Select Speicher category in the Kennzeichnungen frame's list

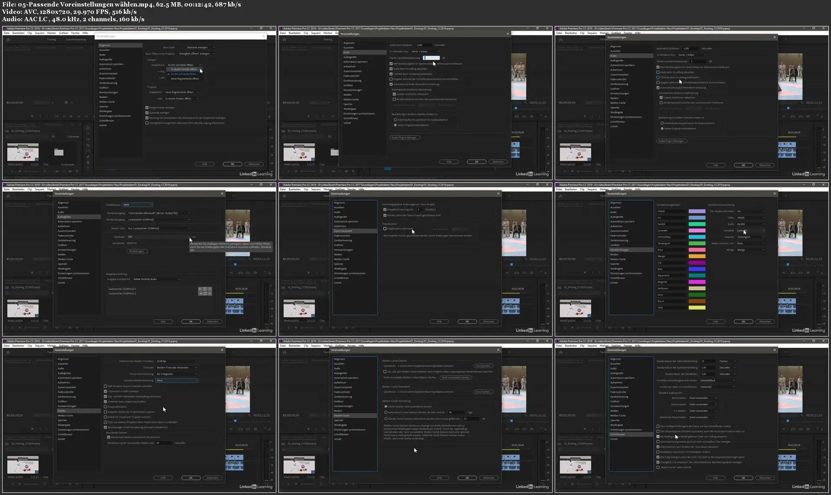615,264
